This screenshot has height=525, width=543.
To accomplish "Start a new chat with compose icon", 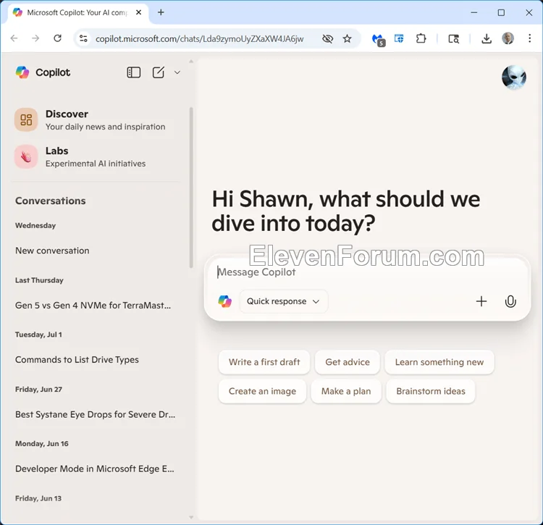I will point(159,72).
